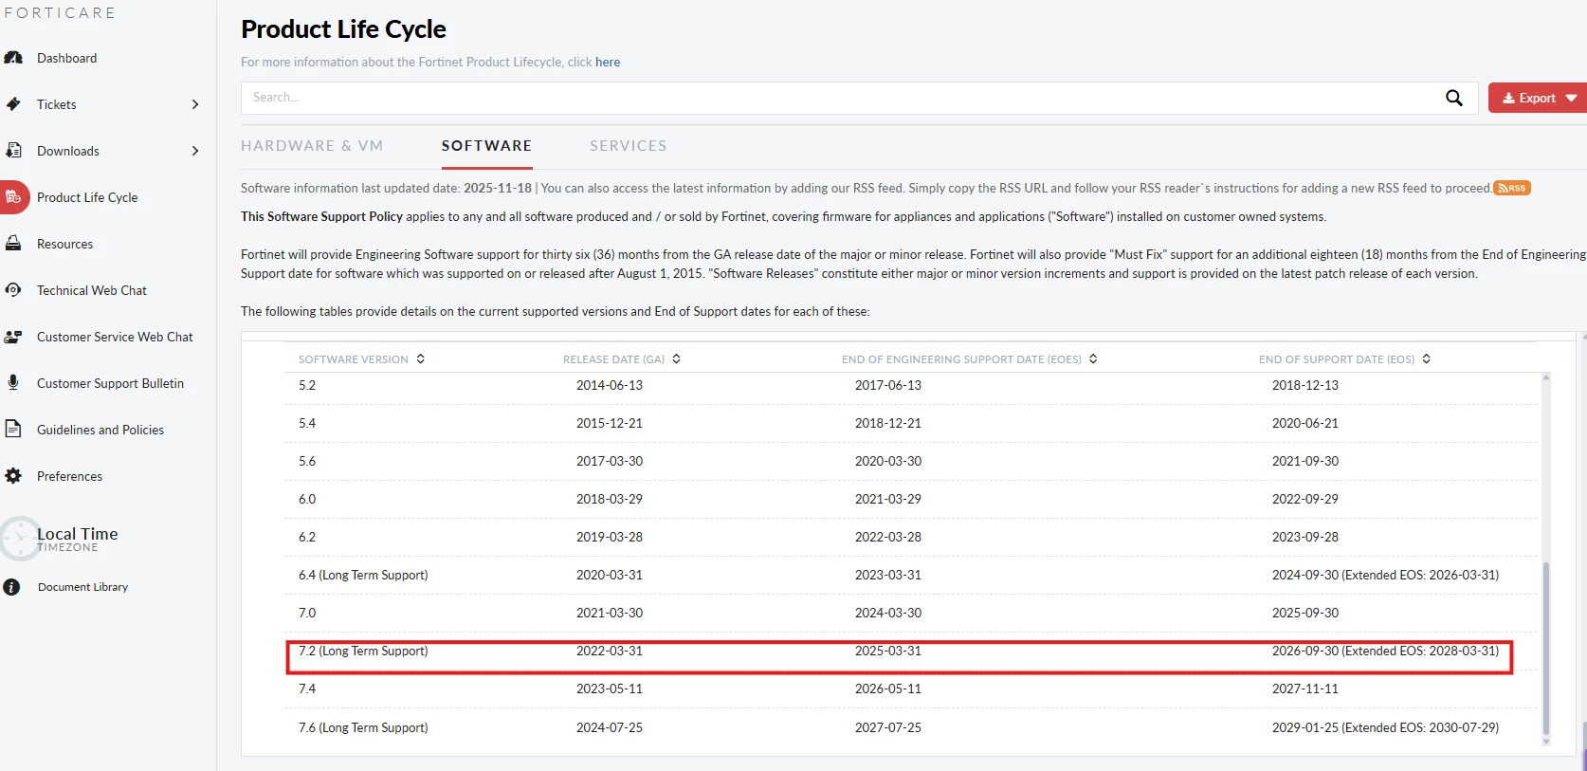The height and width of the screenshot is (771, 1587).
Task: Click '7.6 (Long Term Support)' version cell
Action: point(363,727)
